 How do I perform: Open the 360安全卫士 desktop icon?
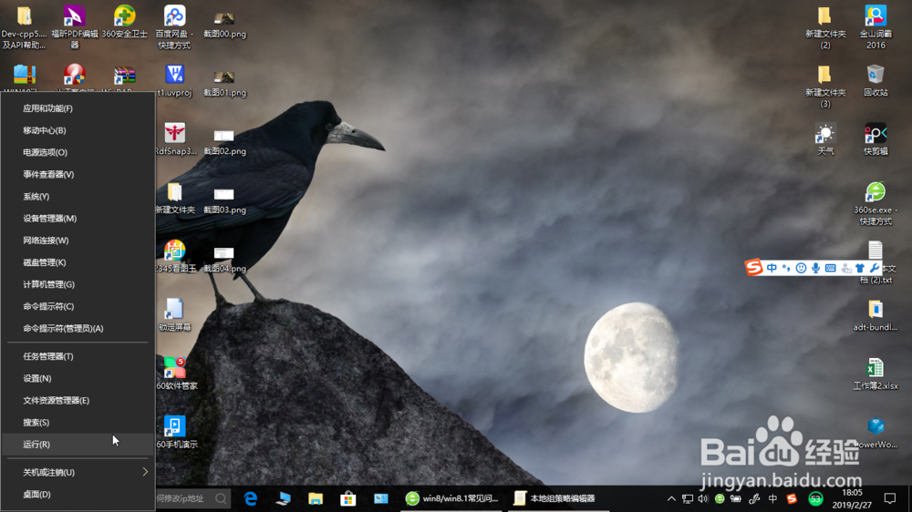[124, 22]
